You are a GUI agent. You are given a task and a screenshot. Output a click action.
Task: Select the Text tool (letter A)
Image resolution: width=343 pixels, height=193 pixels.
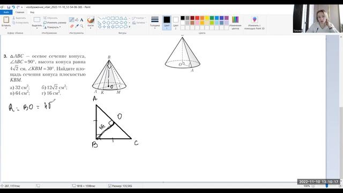pyautogui.click(x=81, y=20)
